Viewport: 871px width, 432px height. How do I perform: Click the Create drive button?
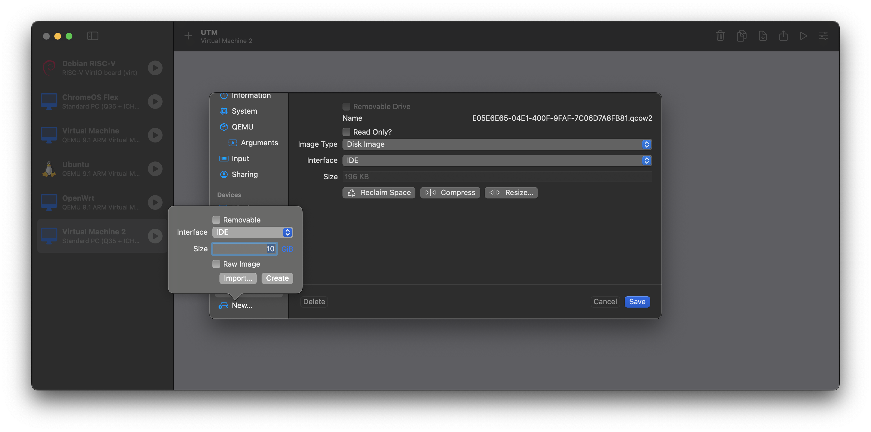tap(277, 278)
